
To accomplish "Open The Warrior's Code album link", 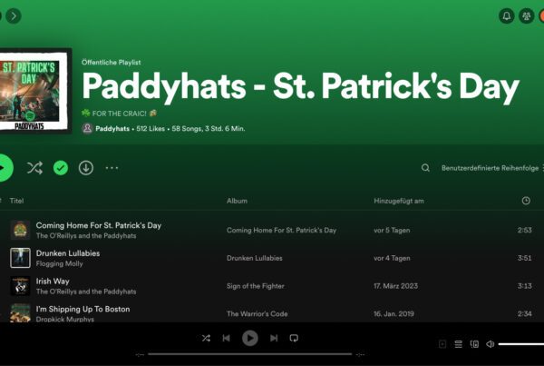I will (257, 314).
